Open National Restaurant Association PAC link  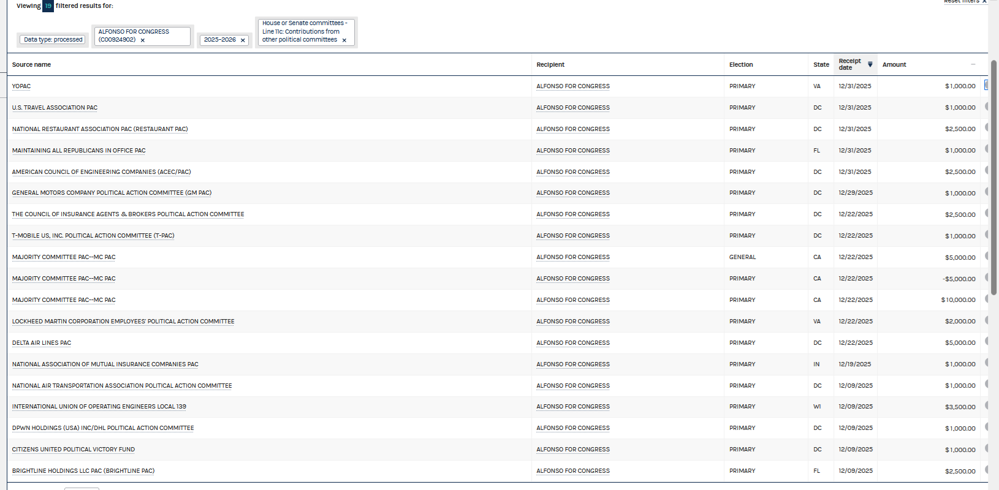pyautogui.click(x=100, y=129)
